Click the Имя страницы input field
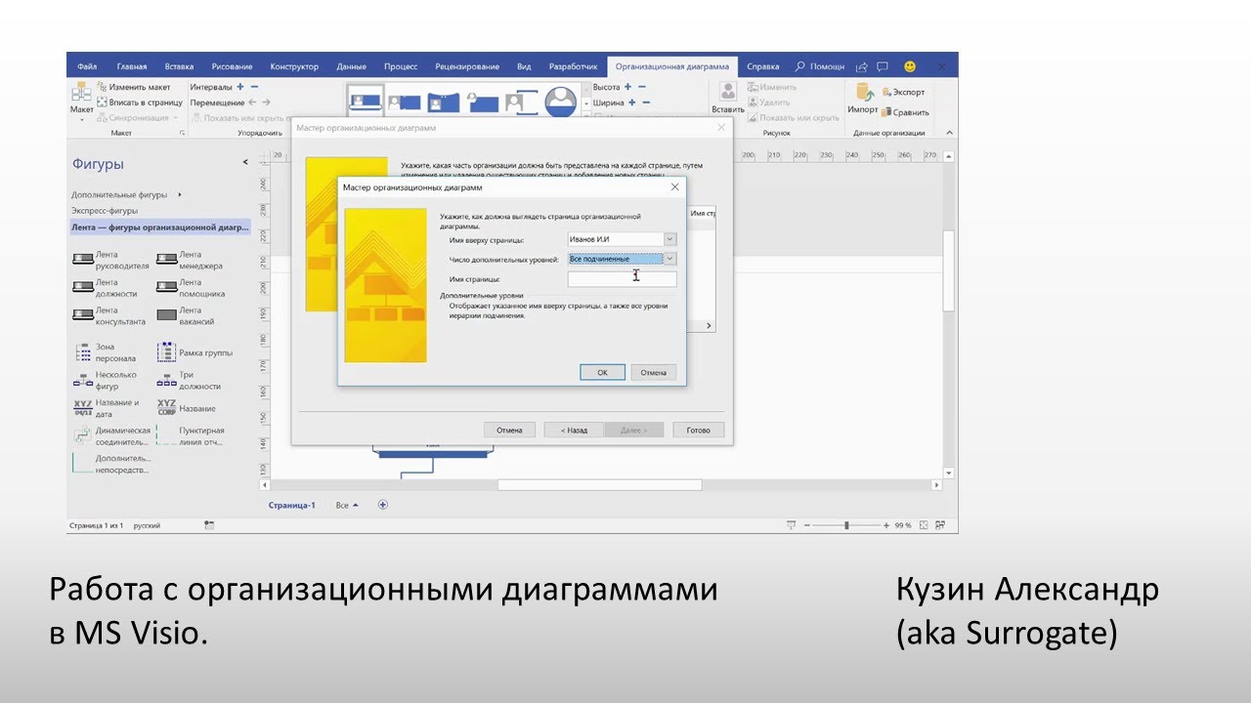Viewport: 1251px width, 703px height. click(x=622, y=279)
